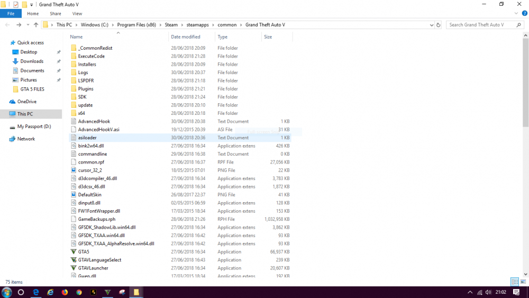Click the refresh button beside the address bar
This screenshot has height=298, width=529.
tap(438, 25)
